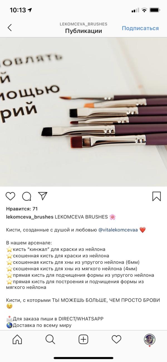This screenshot has width=167, height=362.
Task: Open lekomceva_brushes username in caption
Action: coord(30,217)
